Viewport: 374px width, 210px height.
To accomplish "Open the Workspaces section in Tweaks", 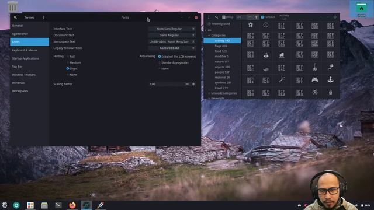I will point(29,91).
